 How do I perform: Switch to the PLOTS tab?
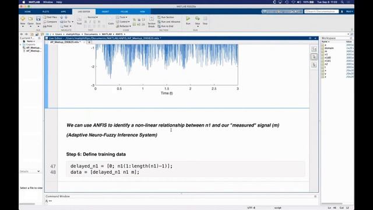coord(45,12)
